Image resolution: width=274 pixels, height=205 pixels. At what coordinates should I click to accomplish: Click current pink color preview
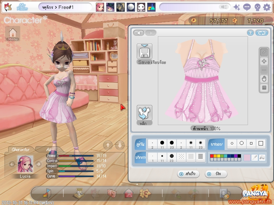247,158
